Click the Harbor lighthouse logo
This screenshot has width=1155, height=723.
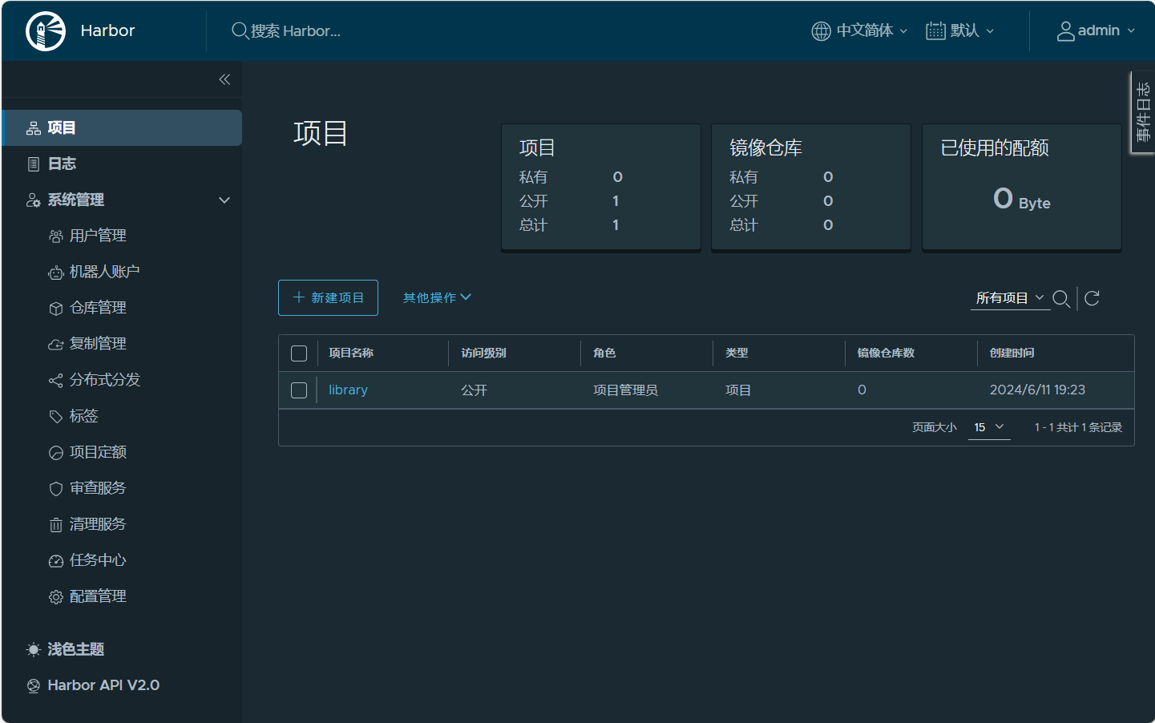tap(46, 31)
